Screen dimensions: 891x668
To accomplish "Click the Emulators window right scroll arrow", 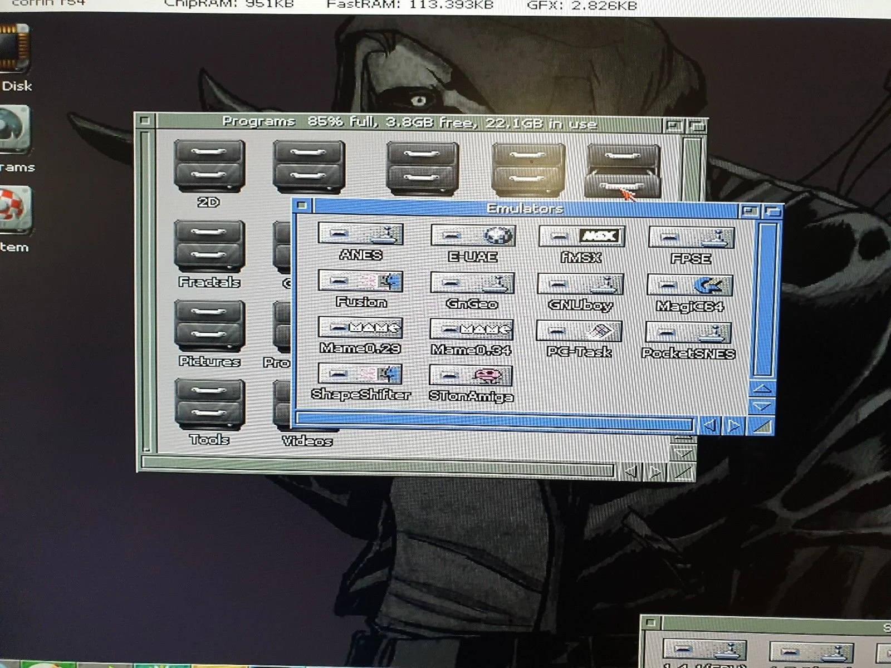I will pos(734,426).
